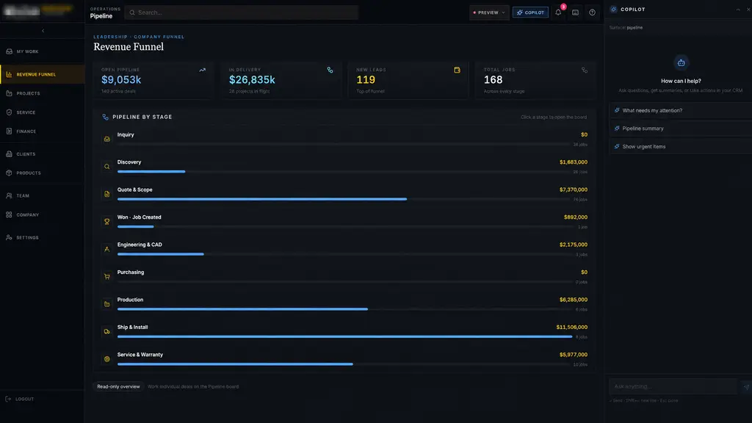Choose the Show urgent items suggestion
The height and width of the screenshot is (423, 752).
click(x=681, y=147)
